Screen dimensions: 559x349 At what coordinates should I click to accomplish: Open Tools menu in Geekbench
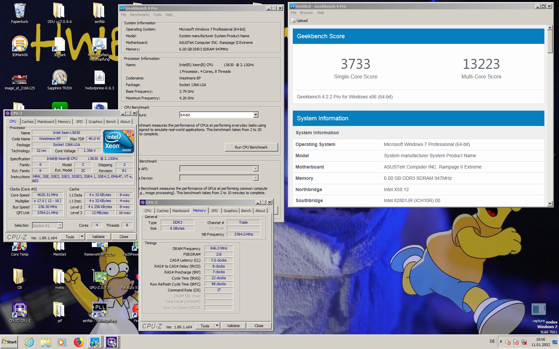[157, 15]
